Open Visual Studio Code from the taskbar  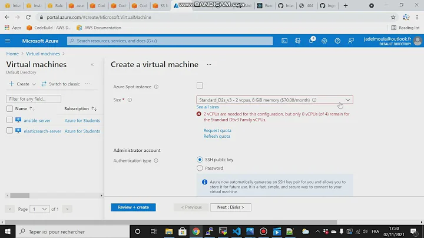[x=237, y=232]
